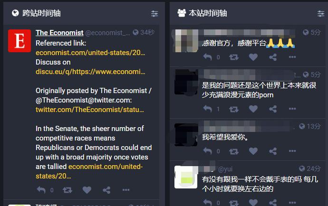Image resolution: width=328 pixels, height=206 pixels.
Task: Reply to the 感谢官方 post
Action: point(208,57)
